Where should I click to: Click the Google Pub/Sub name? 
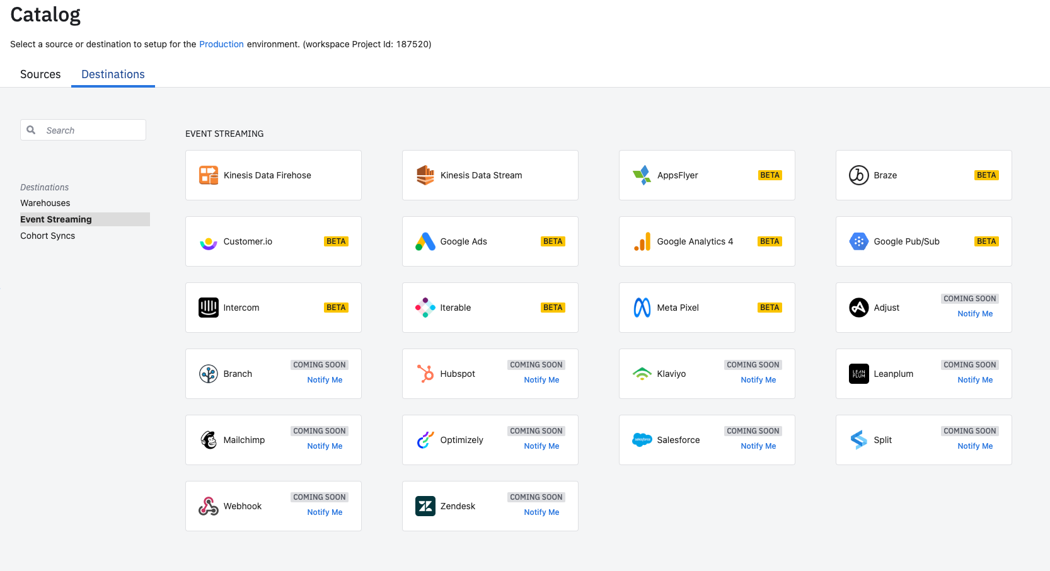[x=907, y=241]
